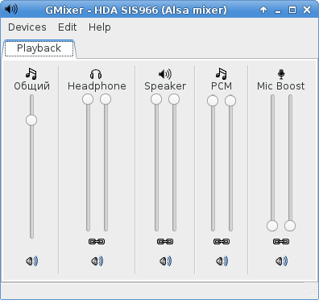The height and width of the screenshot is (300, 319).
Task: Click the Speaker volume icon
Action: point(165,73)
